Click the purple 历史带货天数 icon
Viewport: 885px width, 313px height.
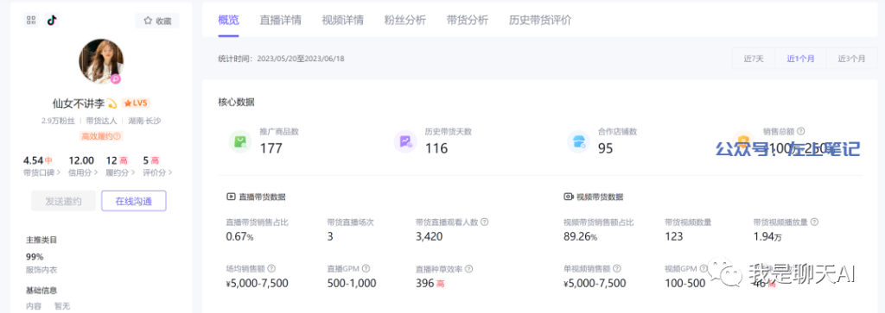(x=405, y=141)
